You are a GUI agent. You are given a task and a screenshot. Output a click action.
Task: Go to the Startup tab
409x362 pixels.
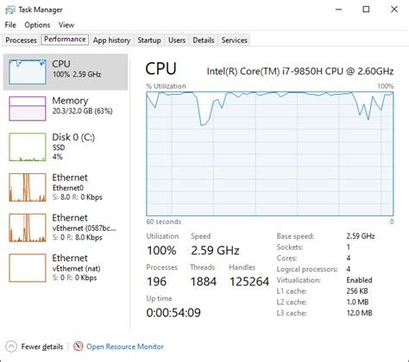point(149,41)
